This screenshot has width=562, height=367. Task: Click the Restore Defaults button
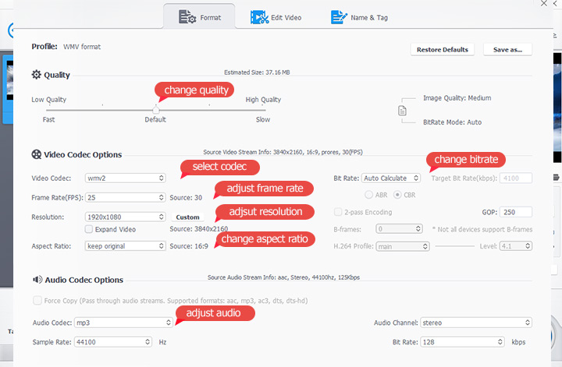(443, 49)
